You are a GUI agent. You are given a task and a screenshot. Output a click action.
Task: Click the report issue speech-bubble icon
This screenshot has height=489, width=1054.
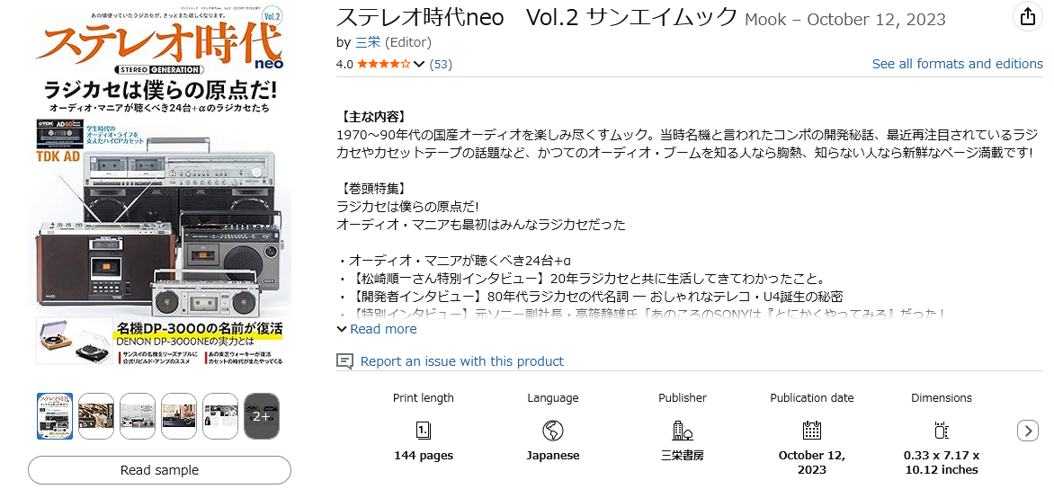(344, 361)
